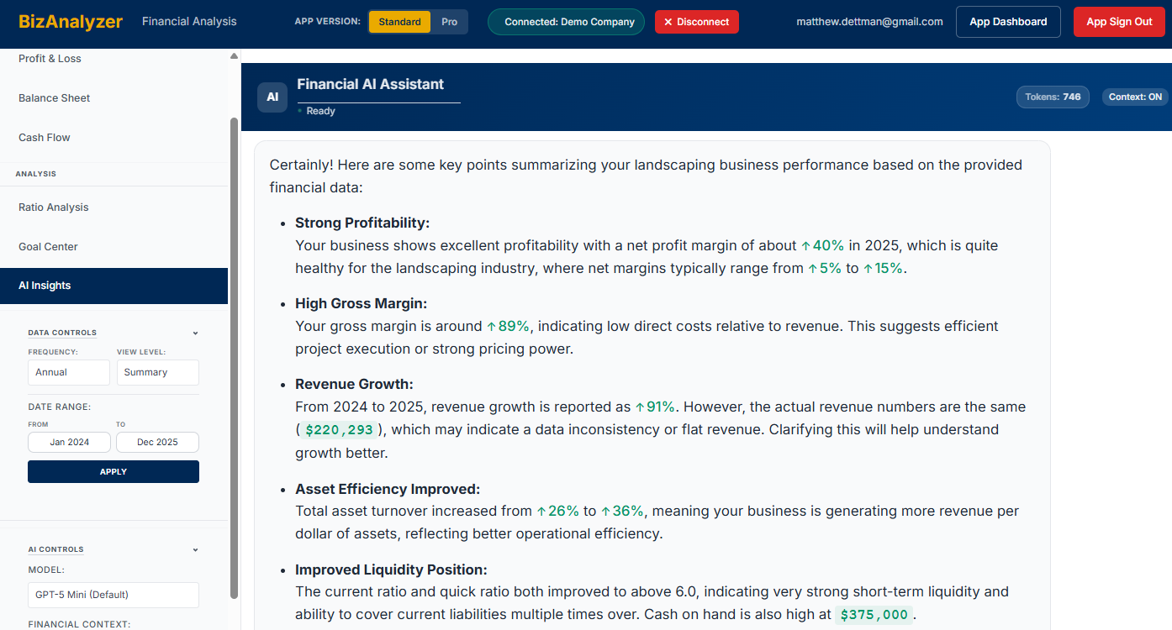Click the AI assistant avatar icon

click(272, 97)
